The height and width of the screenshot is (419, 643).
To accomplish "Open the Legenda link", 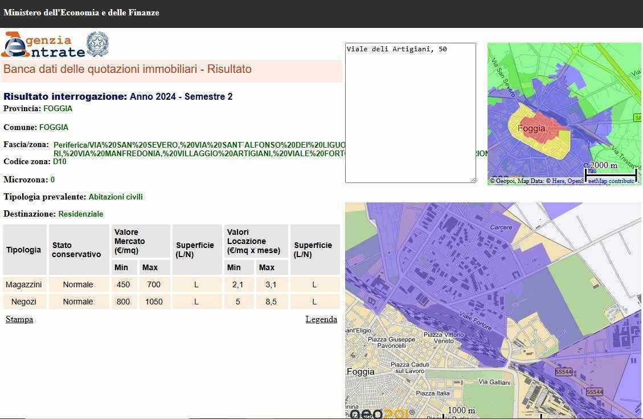I will pos(321,319).
